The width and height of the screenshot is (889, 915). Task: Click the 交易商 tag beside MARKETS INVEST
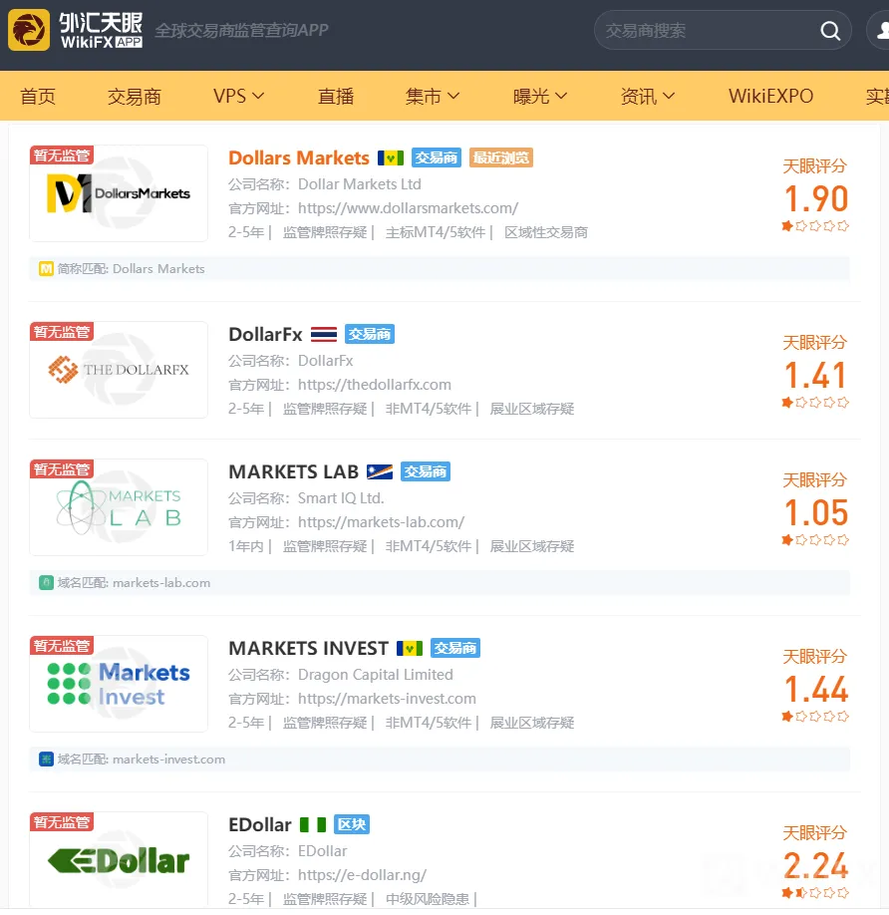pos(455,648)
